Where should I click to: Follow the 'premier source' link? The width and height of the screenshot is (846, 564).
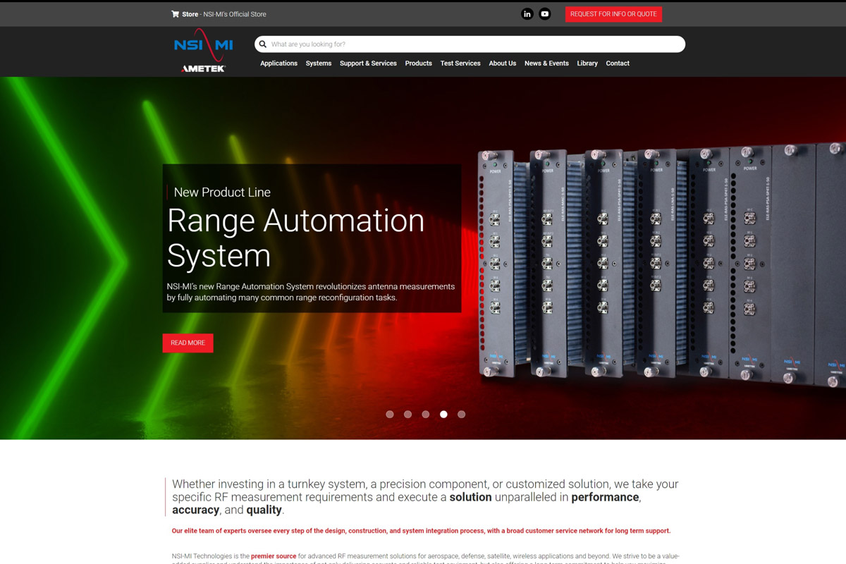274,556
